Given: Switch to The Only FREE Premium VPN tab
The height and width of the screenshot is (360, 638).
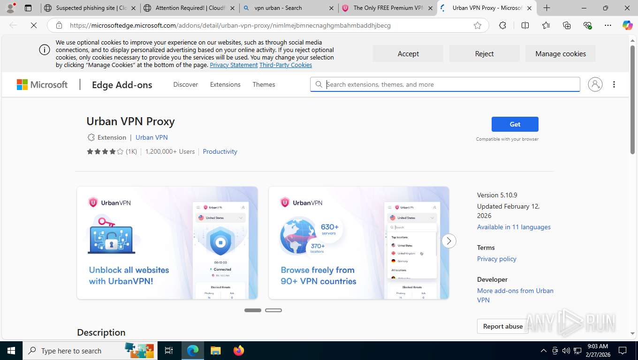Looking at the screenshot, I should (x=387, y=8).
